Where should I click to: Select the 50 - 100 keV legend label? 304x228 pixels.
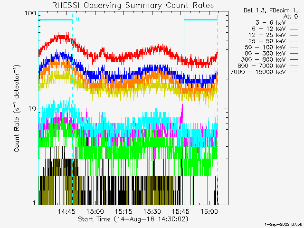pos(265,47)
